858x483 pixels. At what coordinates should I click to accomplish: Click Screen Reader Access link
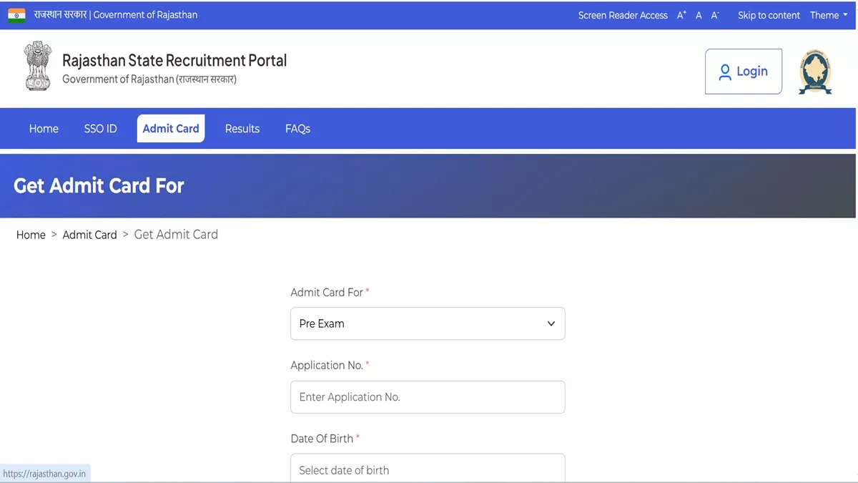[x=623, y=15]
